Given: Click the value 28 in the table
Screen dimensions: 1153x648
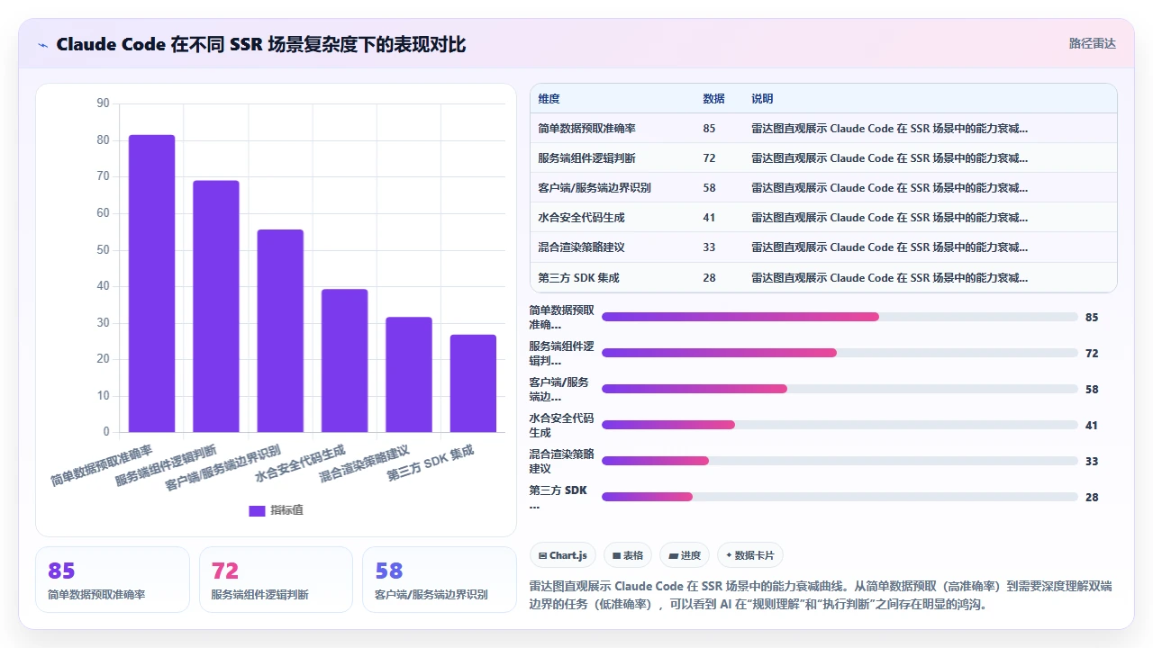Looking at the screenshot, I should [709, 278].
